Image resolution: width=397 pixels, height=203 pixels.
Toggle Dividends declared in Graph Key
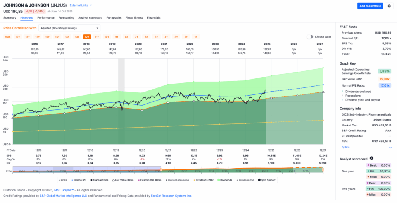[342, 91]
